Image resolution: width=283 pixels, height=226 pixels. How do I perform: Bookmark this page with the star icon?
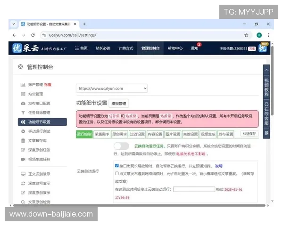pyautogui.click(x=246, y=35)
